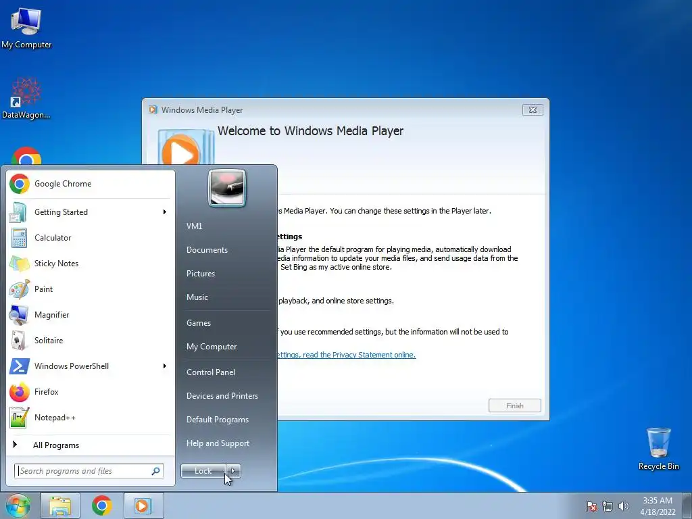
Task: Expand the Getting Started submenu arrow
Action: [x=165, y=212]
